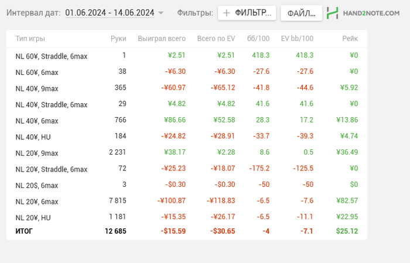Screen dimensions: 410x263
Task: Select row NL 20¥, 9max
Action: pos(187,153)
